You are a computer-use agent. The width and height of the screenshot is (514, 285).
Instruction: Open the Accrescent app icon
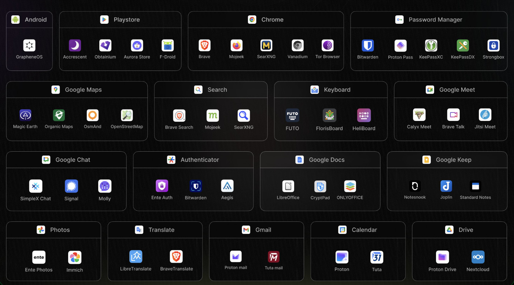[75, 46]
